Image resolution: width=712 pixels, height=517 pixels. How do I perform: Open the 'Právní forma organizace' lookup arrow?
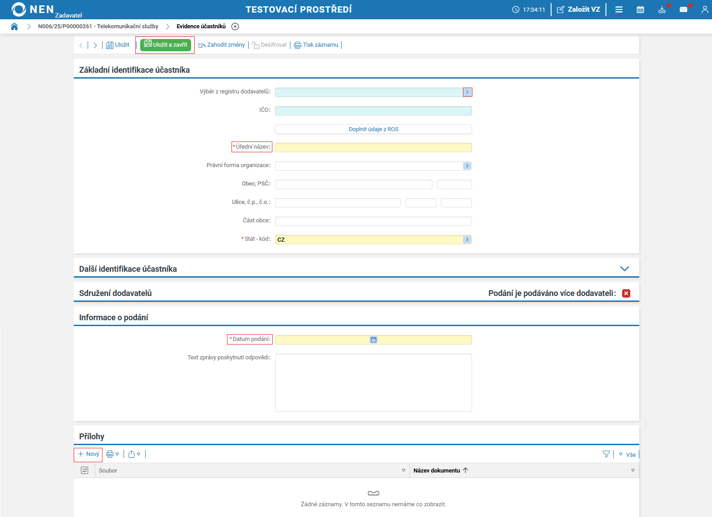[467, 166]
